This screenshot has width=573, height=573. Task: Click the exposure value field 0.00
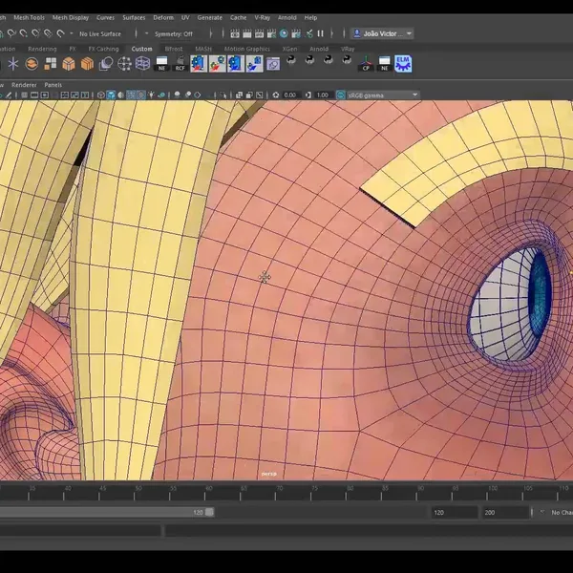pyautogui.click(x=291, y=95)
